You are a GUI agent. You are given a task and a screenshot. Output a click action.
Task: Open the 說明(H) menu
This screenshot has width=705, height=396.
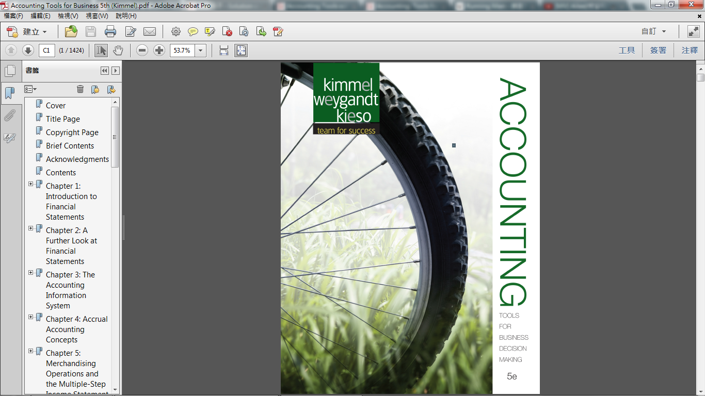[x=126, y=16]
